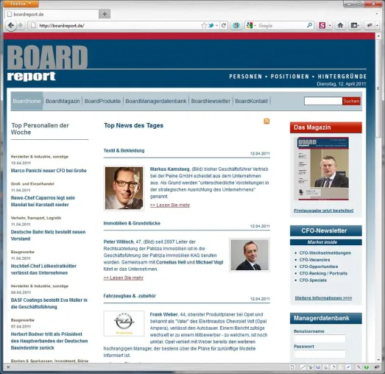The image size is (385, 374).
Task: Open Herbert Bodner Bauindustrie article link
Action: (49, 341)
